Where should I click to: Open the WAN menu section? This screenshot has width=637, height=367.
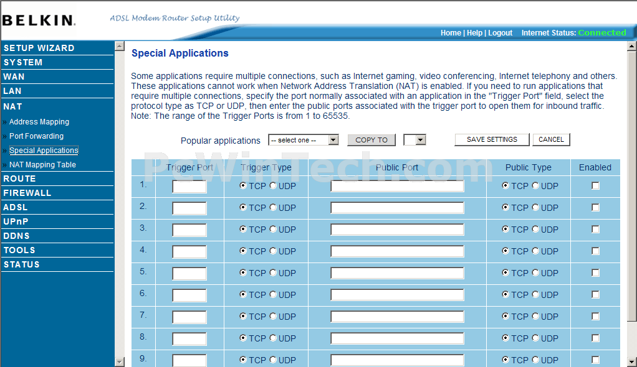14,77
